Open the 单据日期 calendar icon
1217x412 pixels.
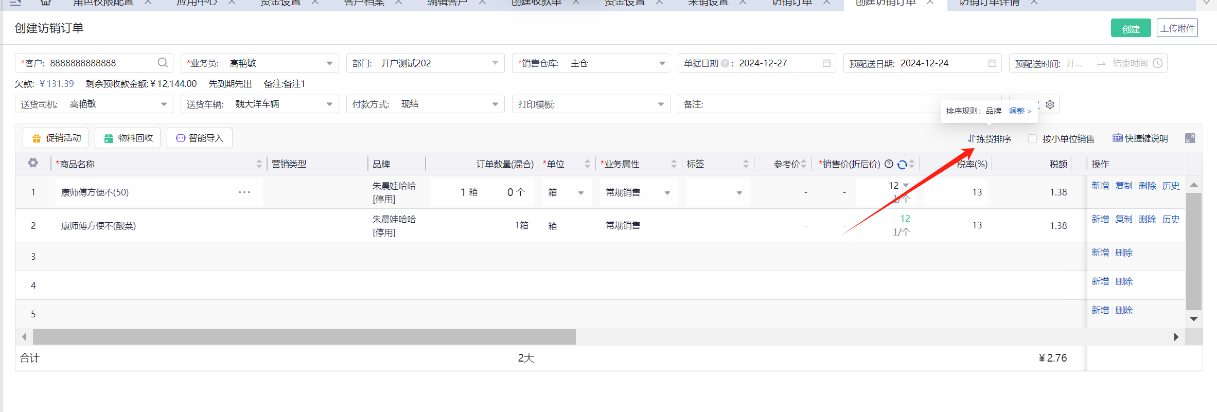(826, 63)
